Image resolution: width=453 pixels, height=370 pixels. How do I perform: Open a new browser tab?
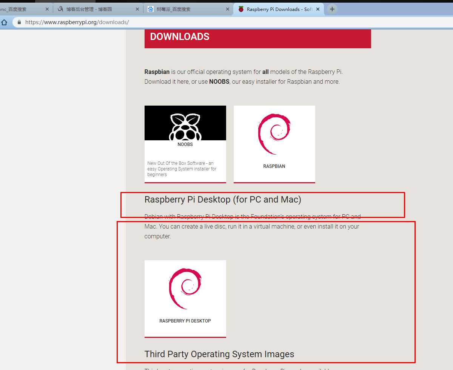332,9
